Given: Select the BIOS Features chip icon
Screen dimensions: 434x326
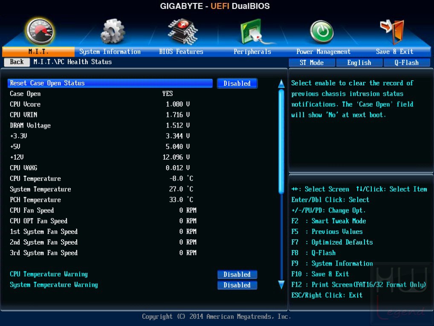Looking at the screenshot, I should point(182,32).
